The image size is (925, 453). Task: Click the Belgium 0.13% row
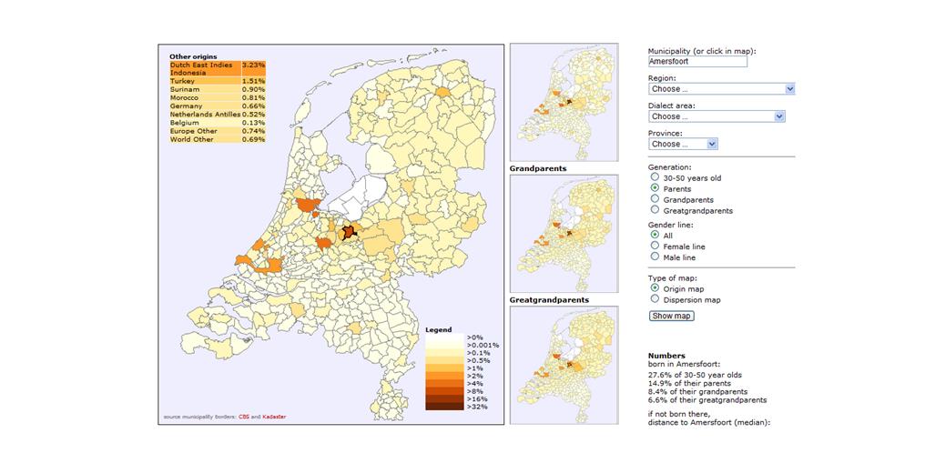click(x=218, y=123)
